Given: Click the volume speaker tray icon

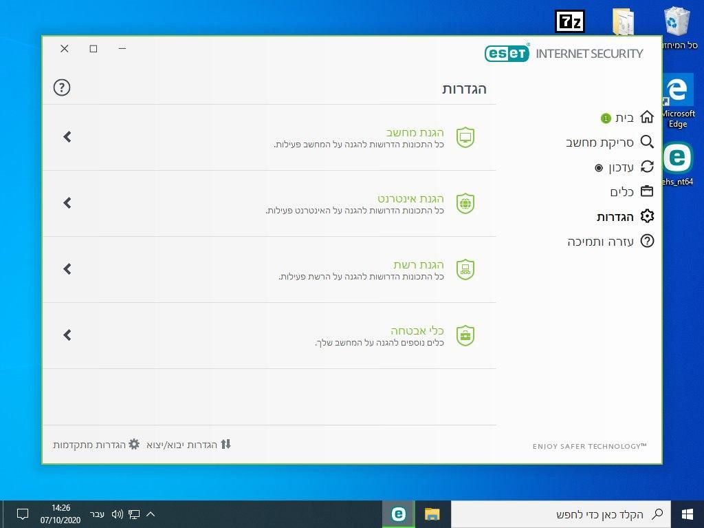Looking at the screenshot, I should point(117,514).
